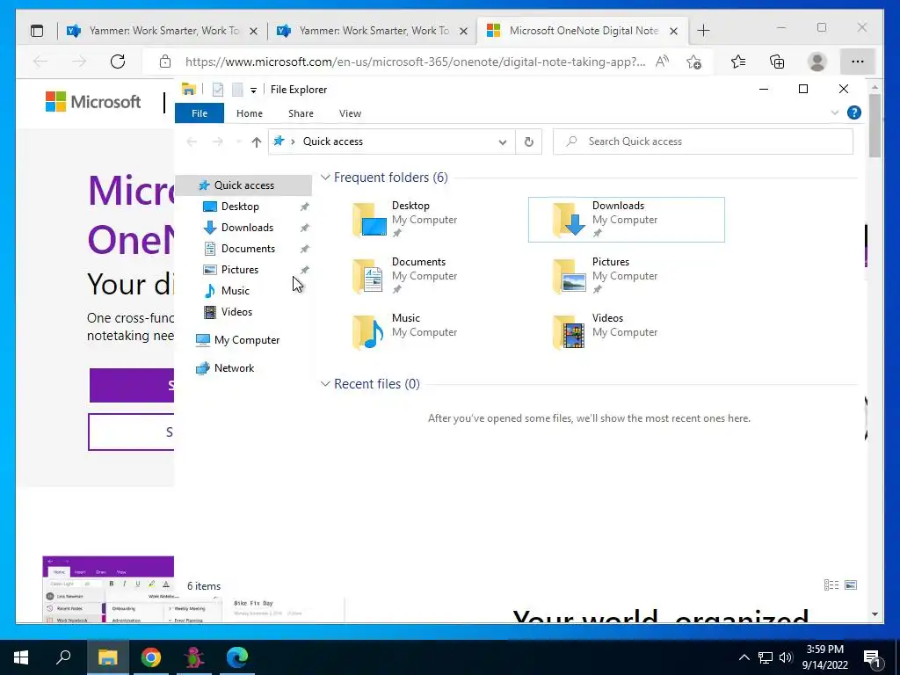
Task: Switch to details view layout icon
Action: pos(831,584)
